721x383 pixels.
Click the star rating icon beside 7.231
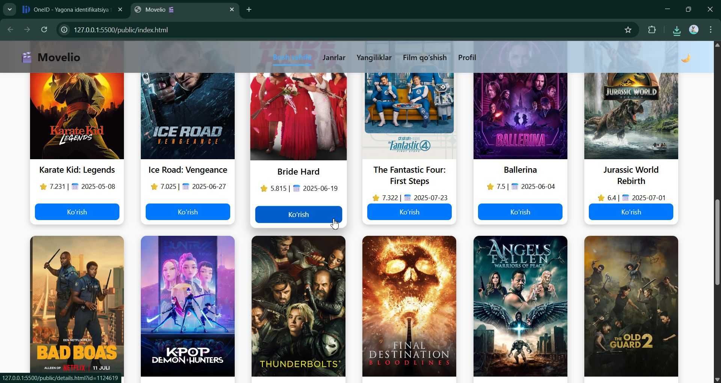(43, 187)
